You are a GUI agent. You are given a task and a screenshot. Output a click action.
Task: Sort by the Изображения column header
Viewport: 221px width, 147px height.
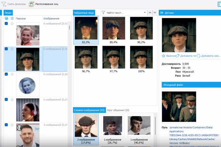coord(51,18)
